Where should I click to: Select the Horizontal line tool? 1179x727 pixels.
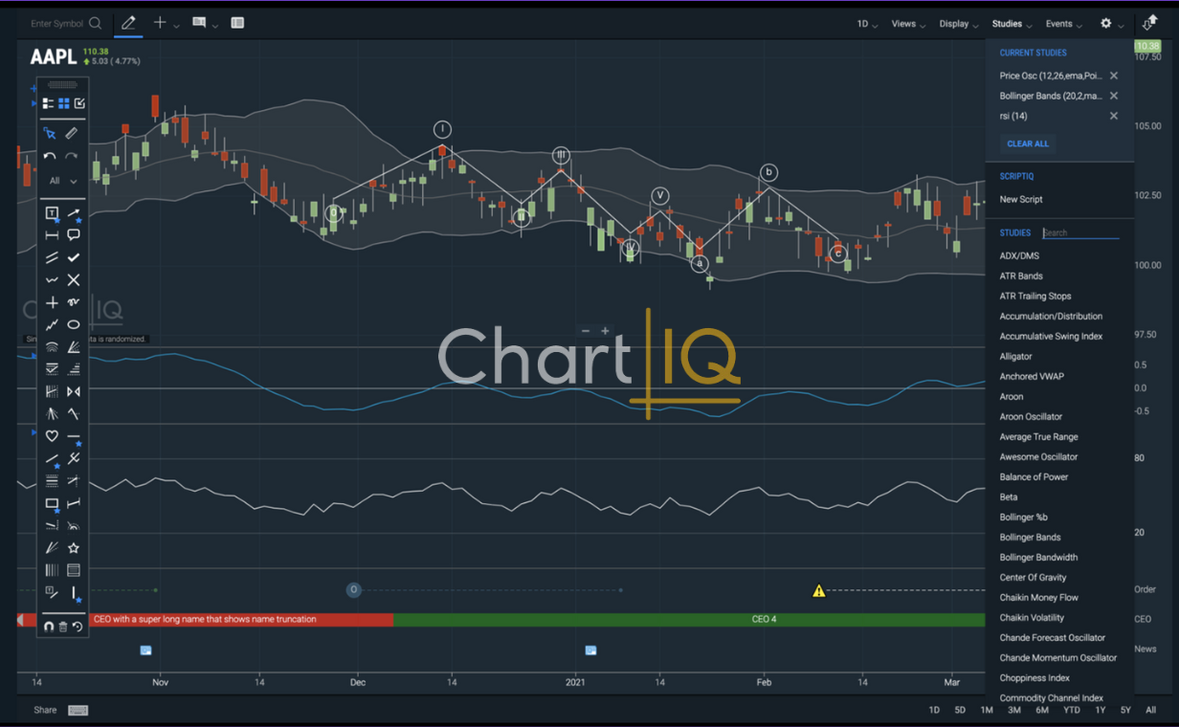coord(74,436)
